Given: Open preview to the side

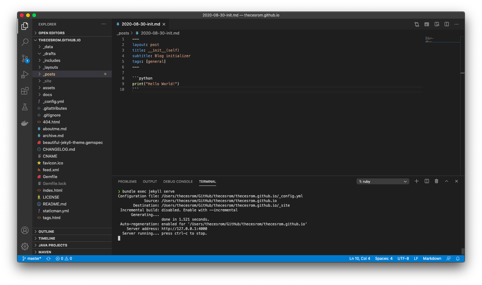Looking at the screenshot, I should point(437,24).
